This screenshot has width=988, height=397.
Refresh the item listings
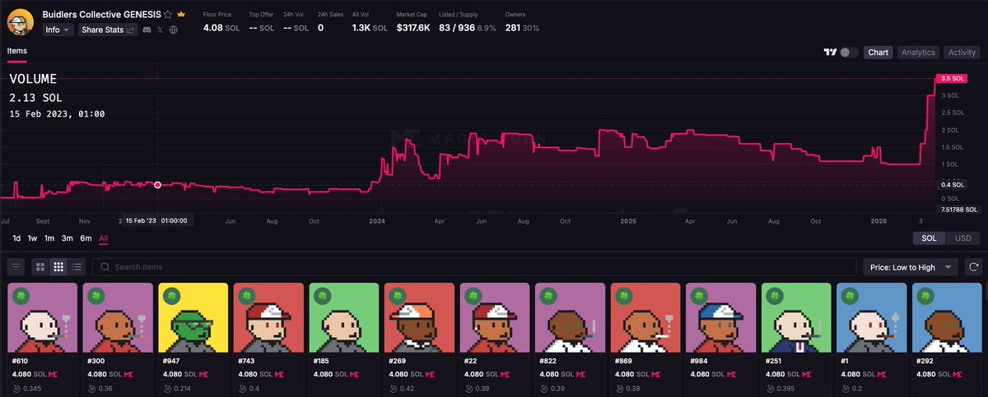pyautogui.click(x=972, y=266)
